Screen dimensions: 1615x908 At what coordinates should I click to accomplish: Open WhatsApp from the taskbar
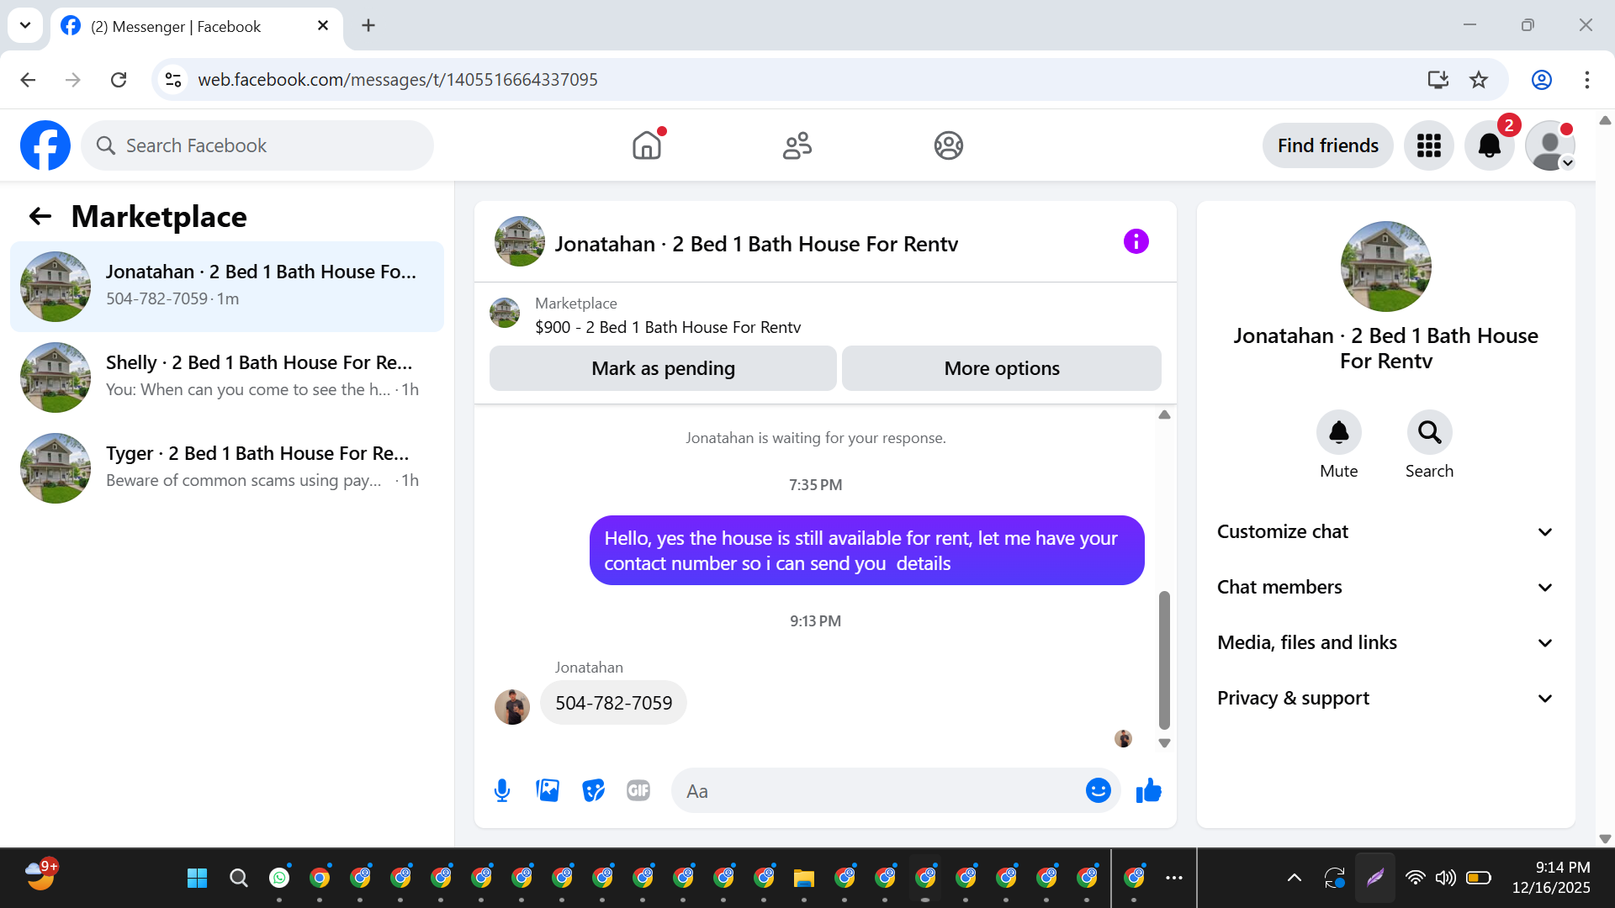click(x=279, y=878)
